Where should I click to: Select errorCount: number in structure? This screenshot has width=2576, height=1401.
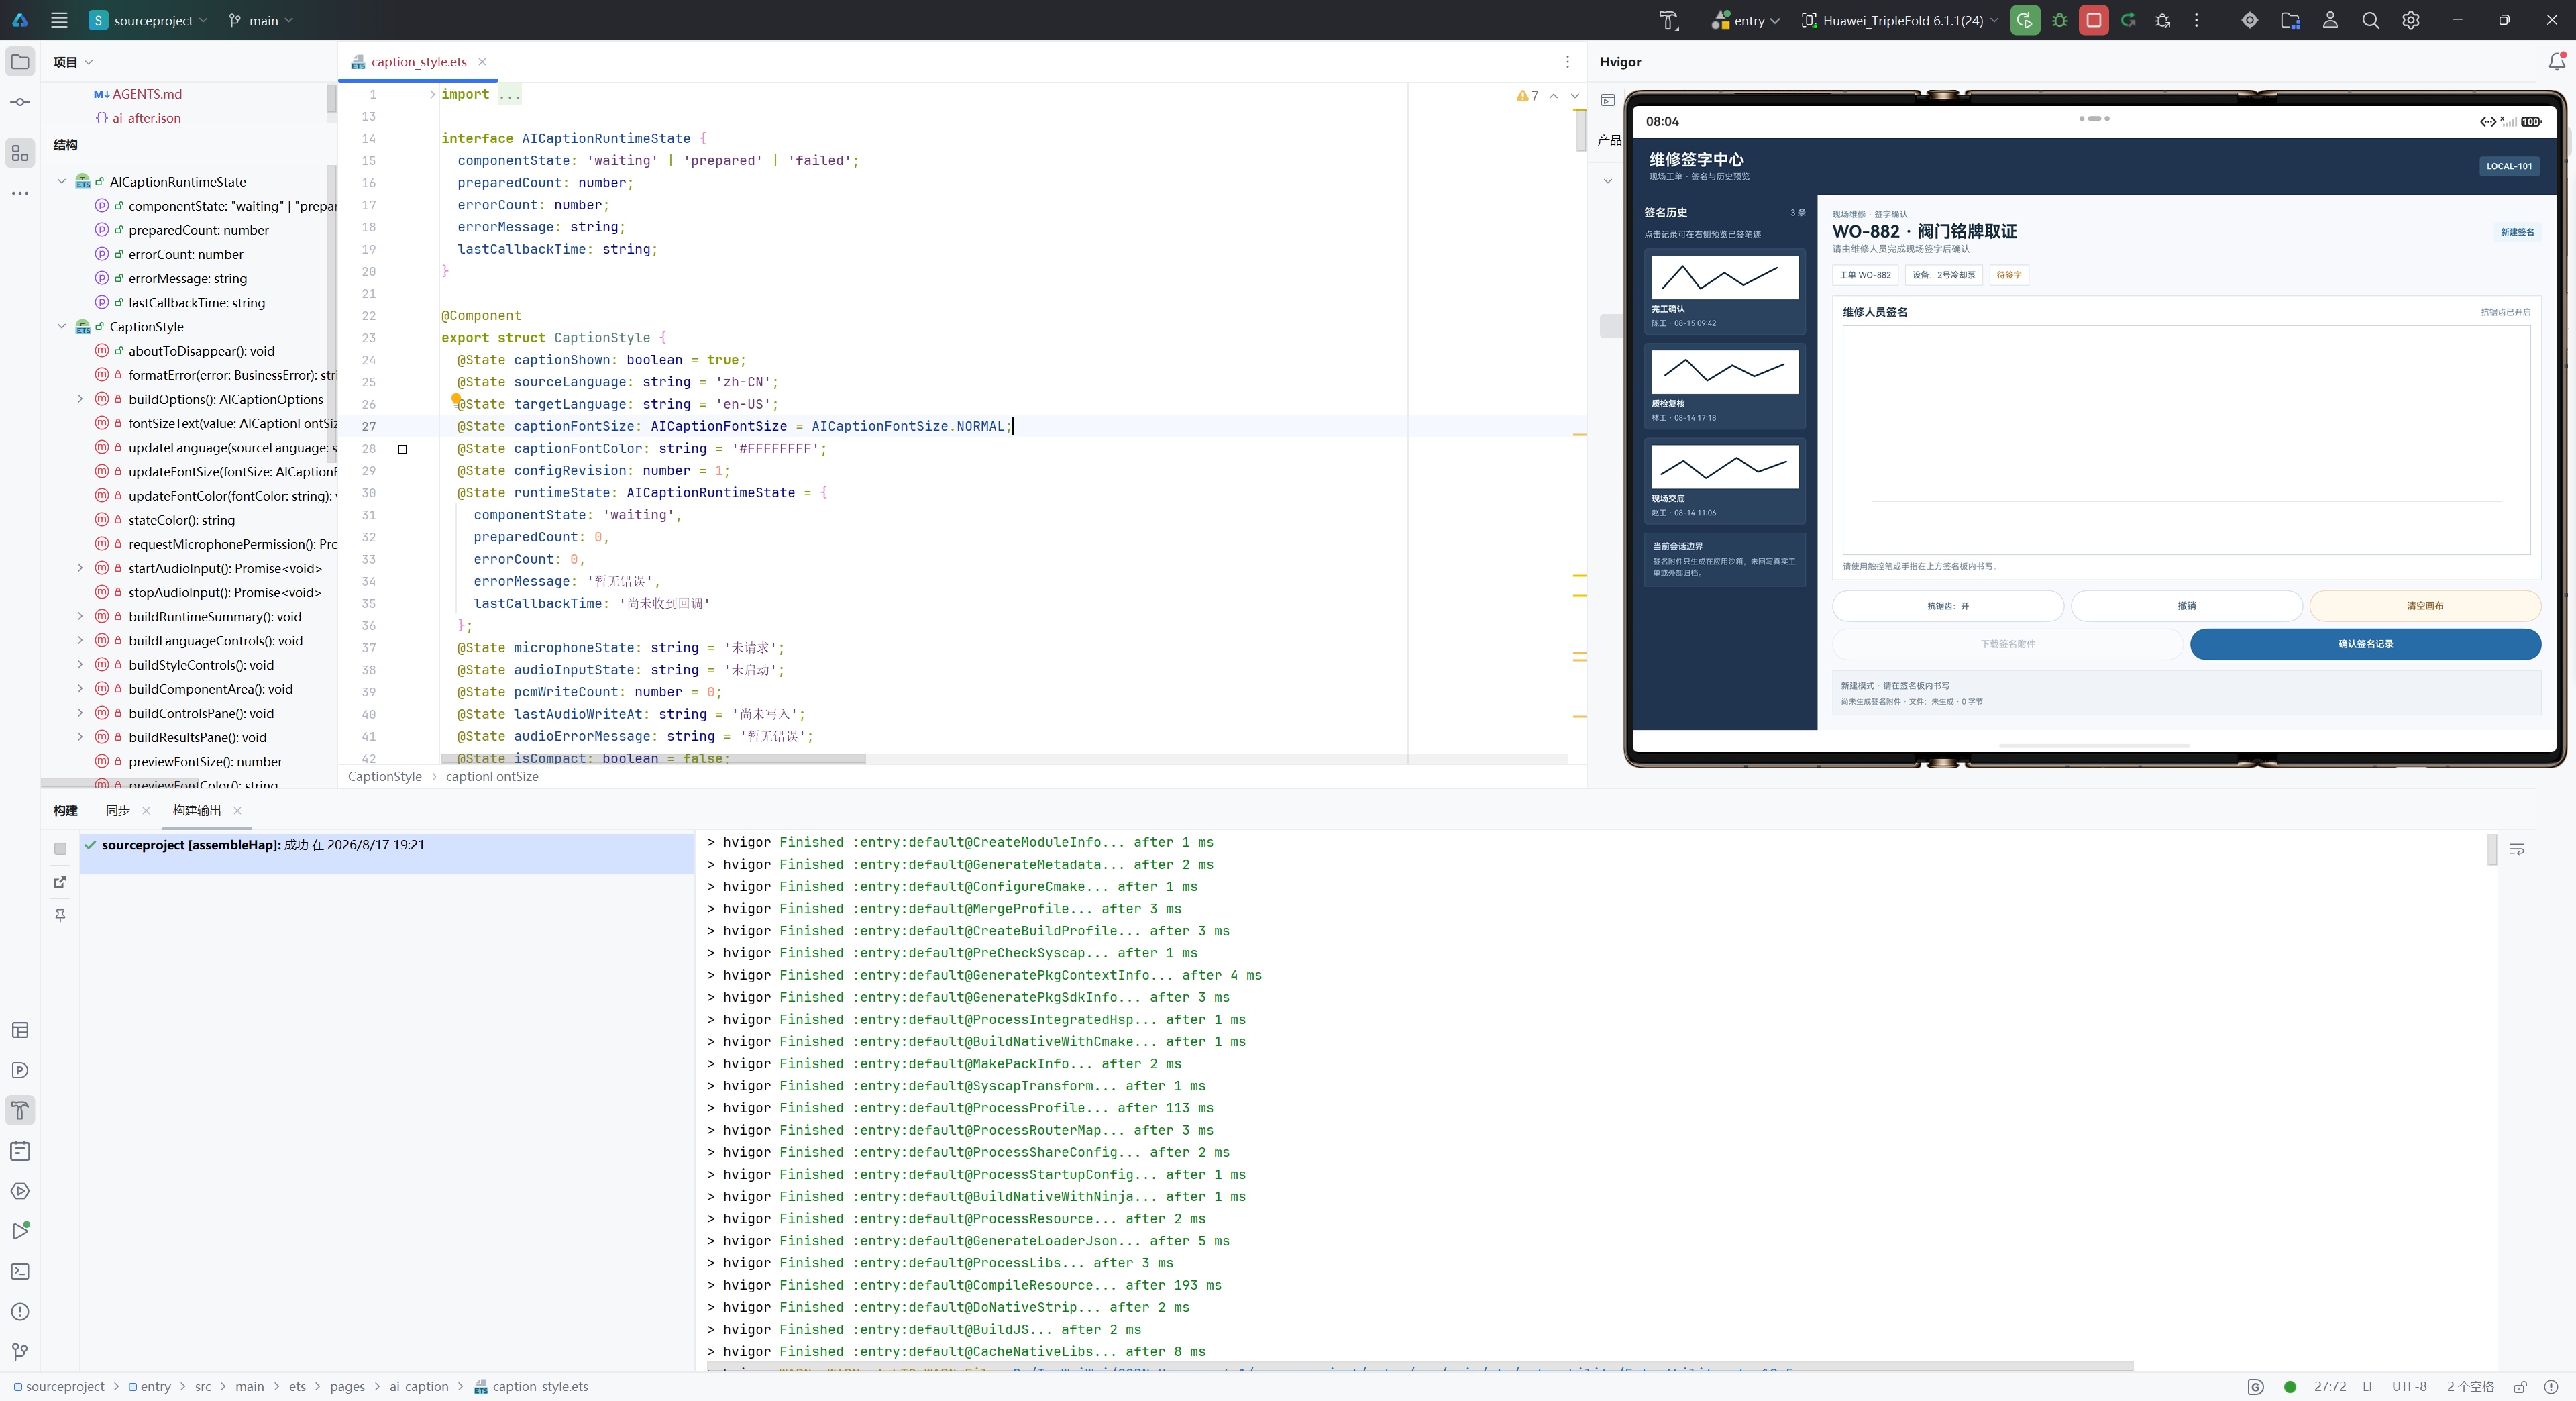tap(186, 254)
